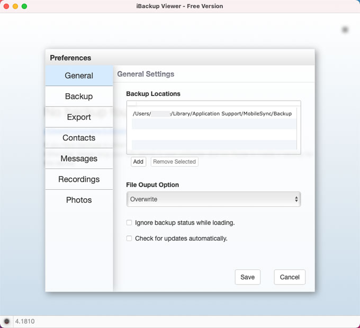Click the blurred menu icon at top right
Image resolution: width=360 pixels, height=328 pixels.
[345, 30]
